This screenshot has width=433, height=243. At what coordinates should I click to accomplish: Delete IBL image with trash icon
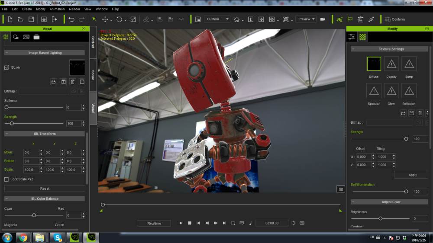click(x=72, y=81)
